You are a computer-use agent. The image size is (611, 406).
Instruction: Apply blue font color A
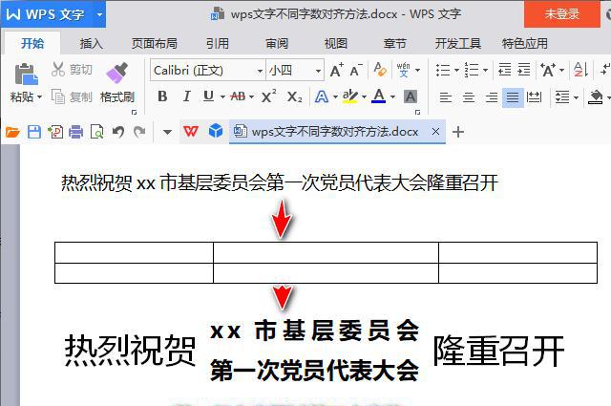379,96
